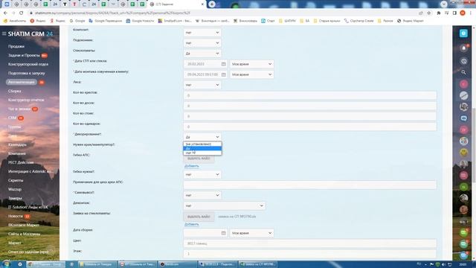The width and height of the screenshot is (476, 268).
Task: Open the calendar picker for Дата СТП или стекла
Action: [x=223, y=64]
